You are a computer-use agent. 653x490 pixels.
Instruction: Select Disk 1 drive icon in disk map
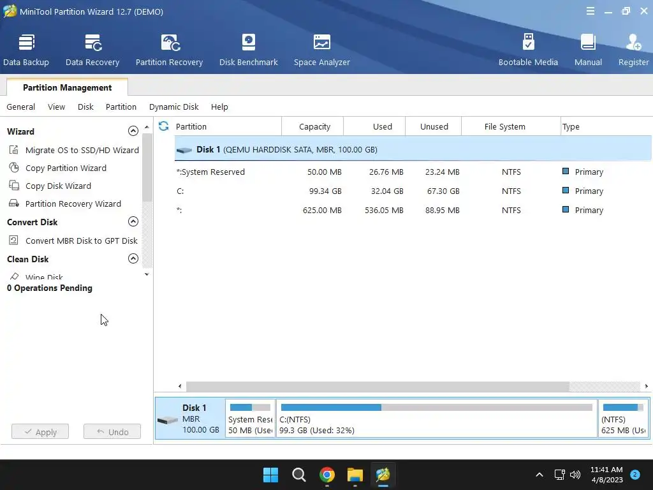[x=168, y=420]
